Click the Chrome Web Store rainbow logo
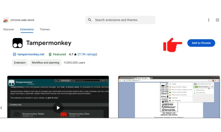This screenshot has height=132, width=221. [6, 20]
